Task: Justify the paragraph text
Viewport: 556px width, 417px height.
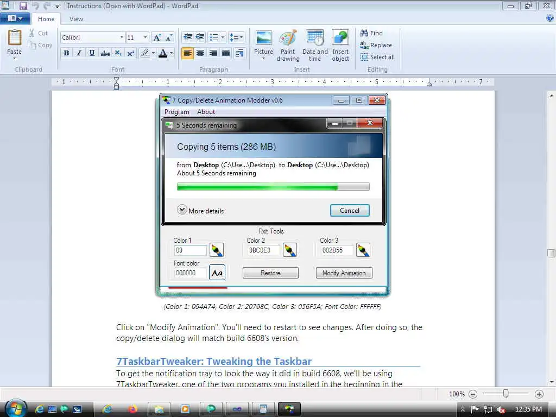Action: pyautogui.click(x=226, y=53)
